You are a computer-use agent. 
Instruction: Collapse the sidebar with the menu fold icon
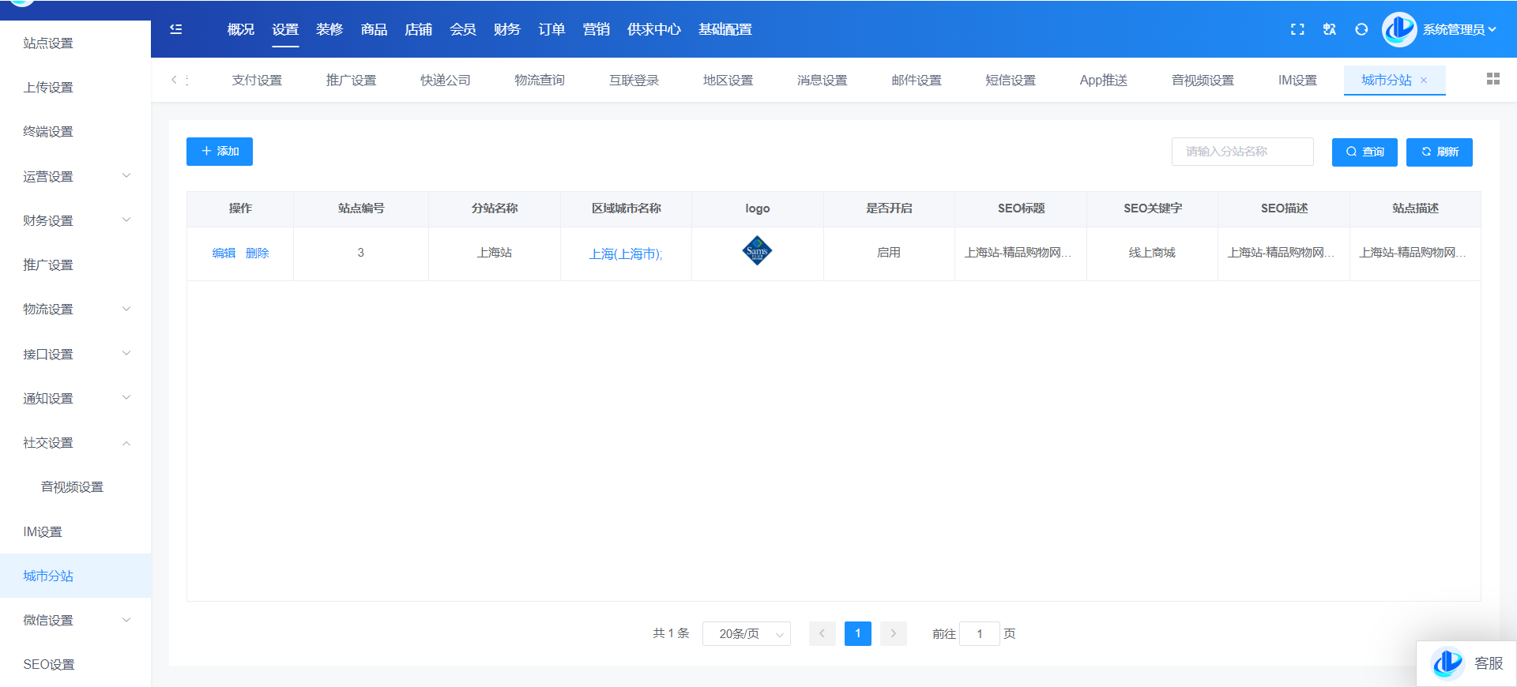coord(176,29)
